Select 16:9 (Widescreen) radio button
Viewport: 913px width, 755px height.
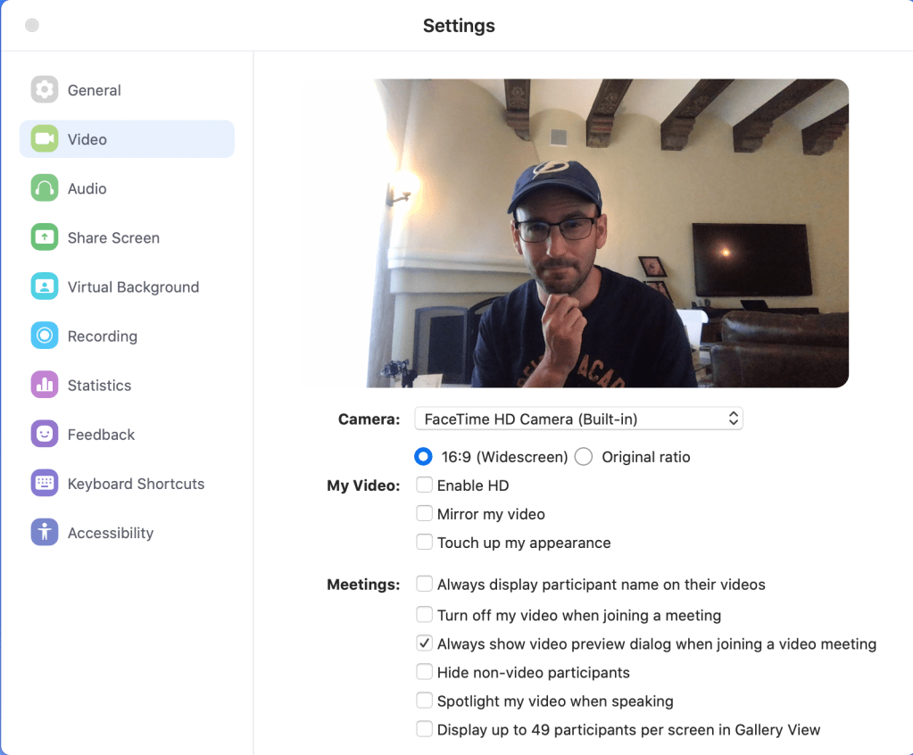(x=423, y=457)
